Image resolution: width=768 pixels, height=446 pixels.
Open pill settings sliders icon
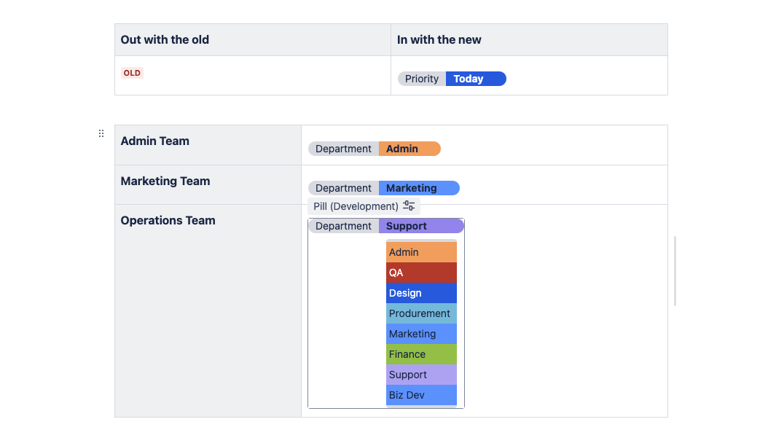409,206
